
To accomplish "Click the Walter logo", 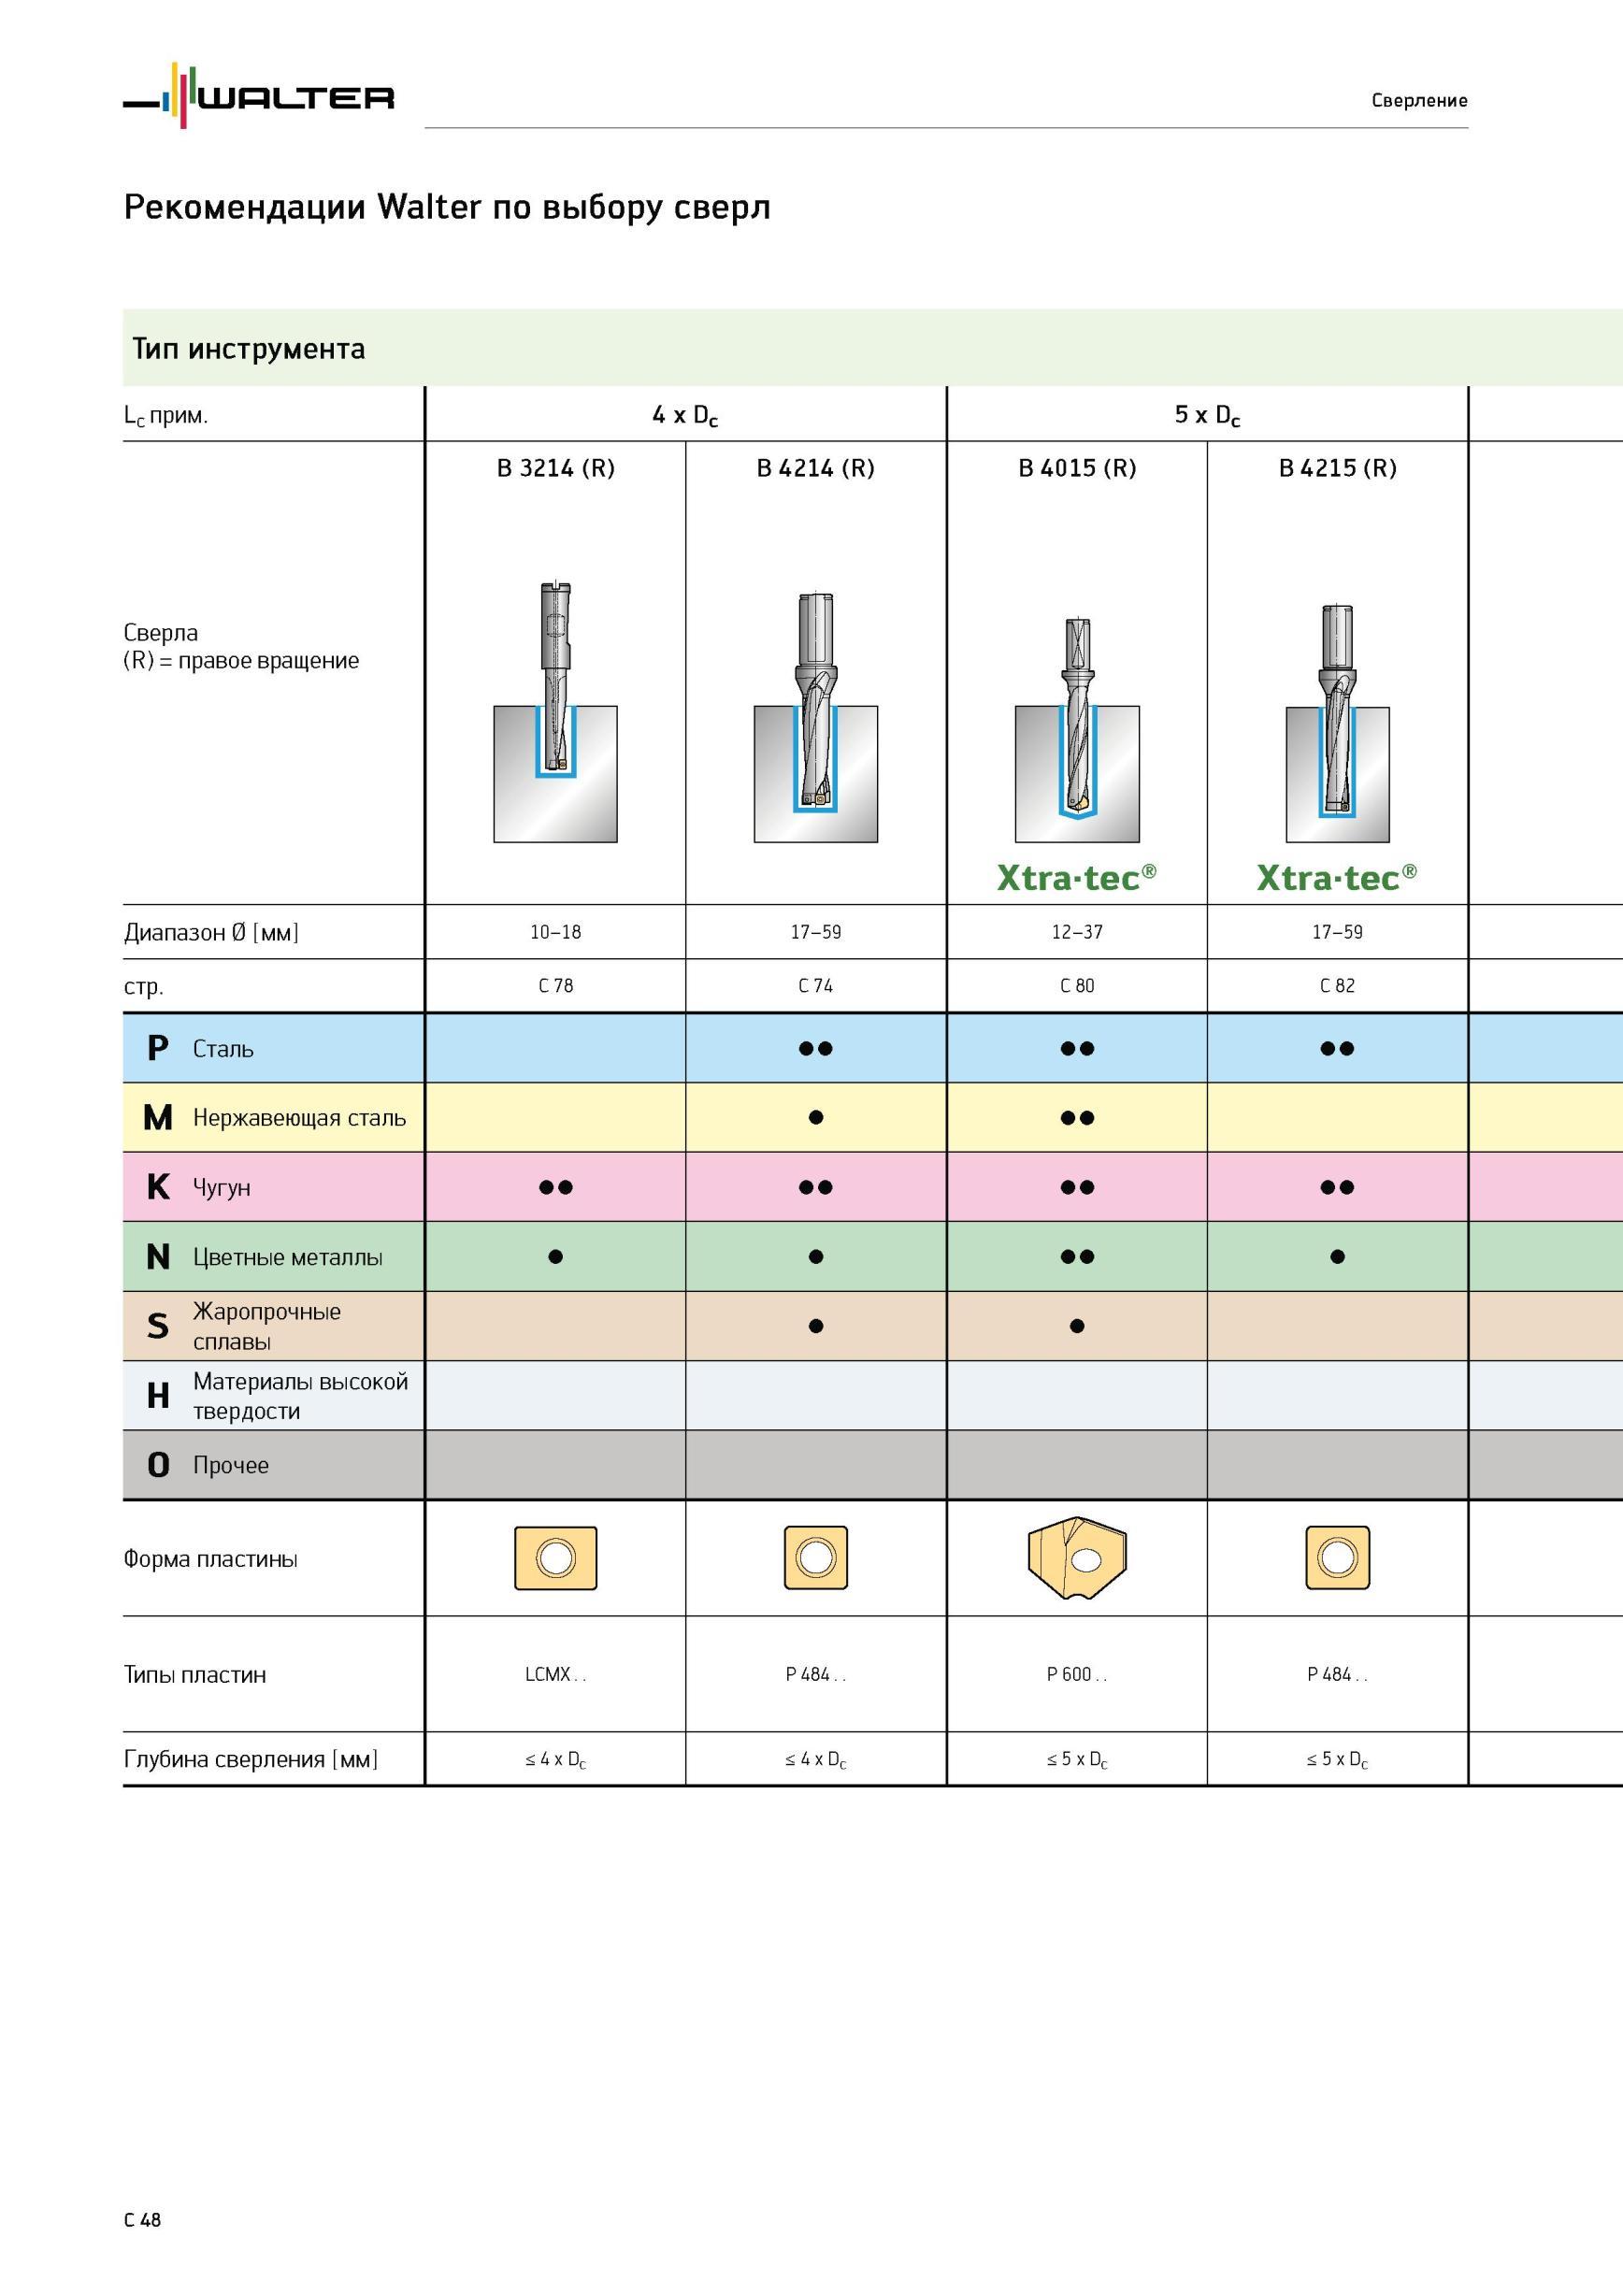I will (x=259, y=96).
